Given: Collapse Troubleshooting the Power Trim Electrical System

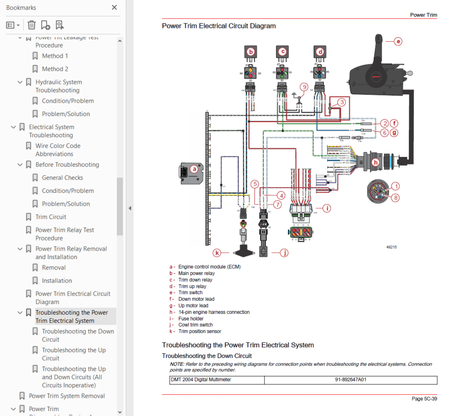Looking at the screenshot, I should (20, 312).
